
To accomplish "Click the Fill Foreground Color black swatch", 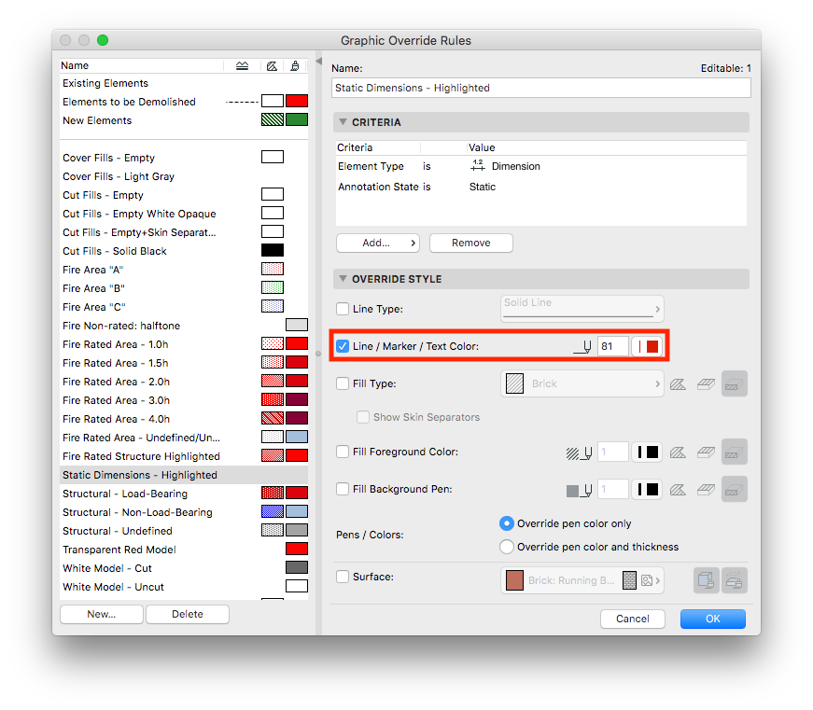I will (x=647, y=452).
